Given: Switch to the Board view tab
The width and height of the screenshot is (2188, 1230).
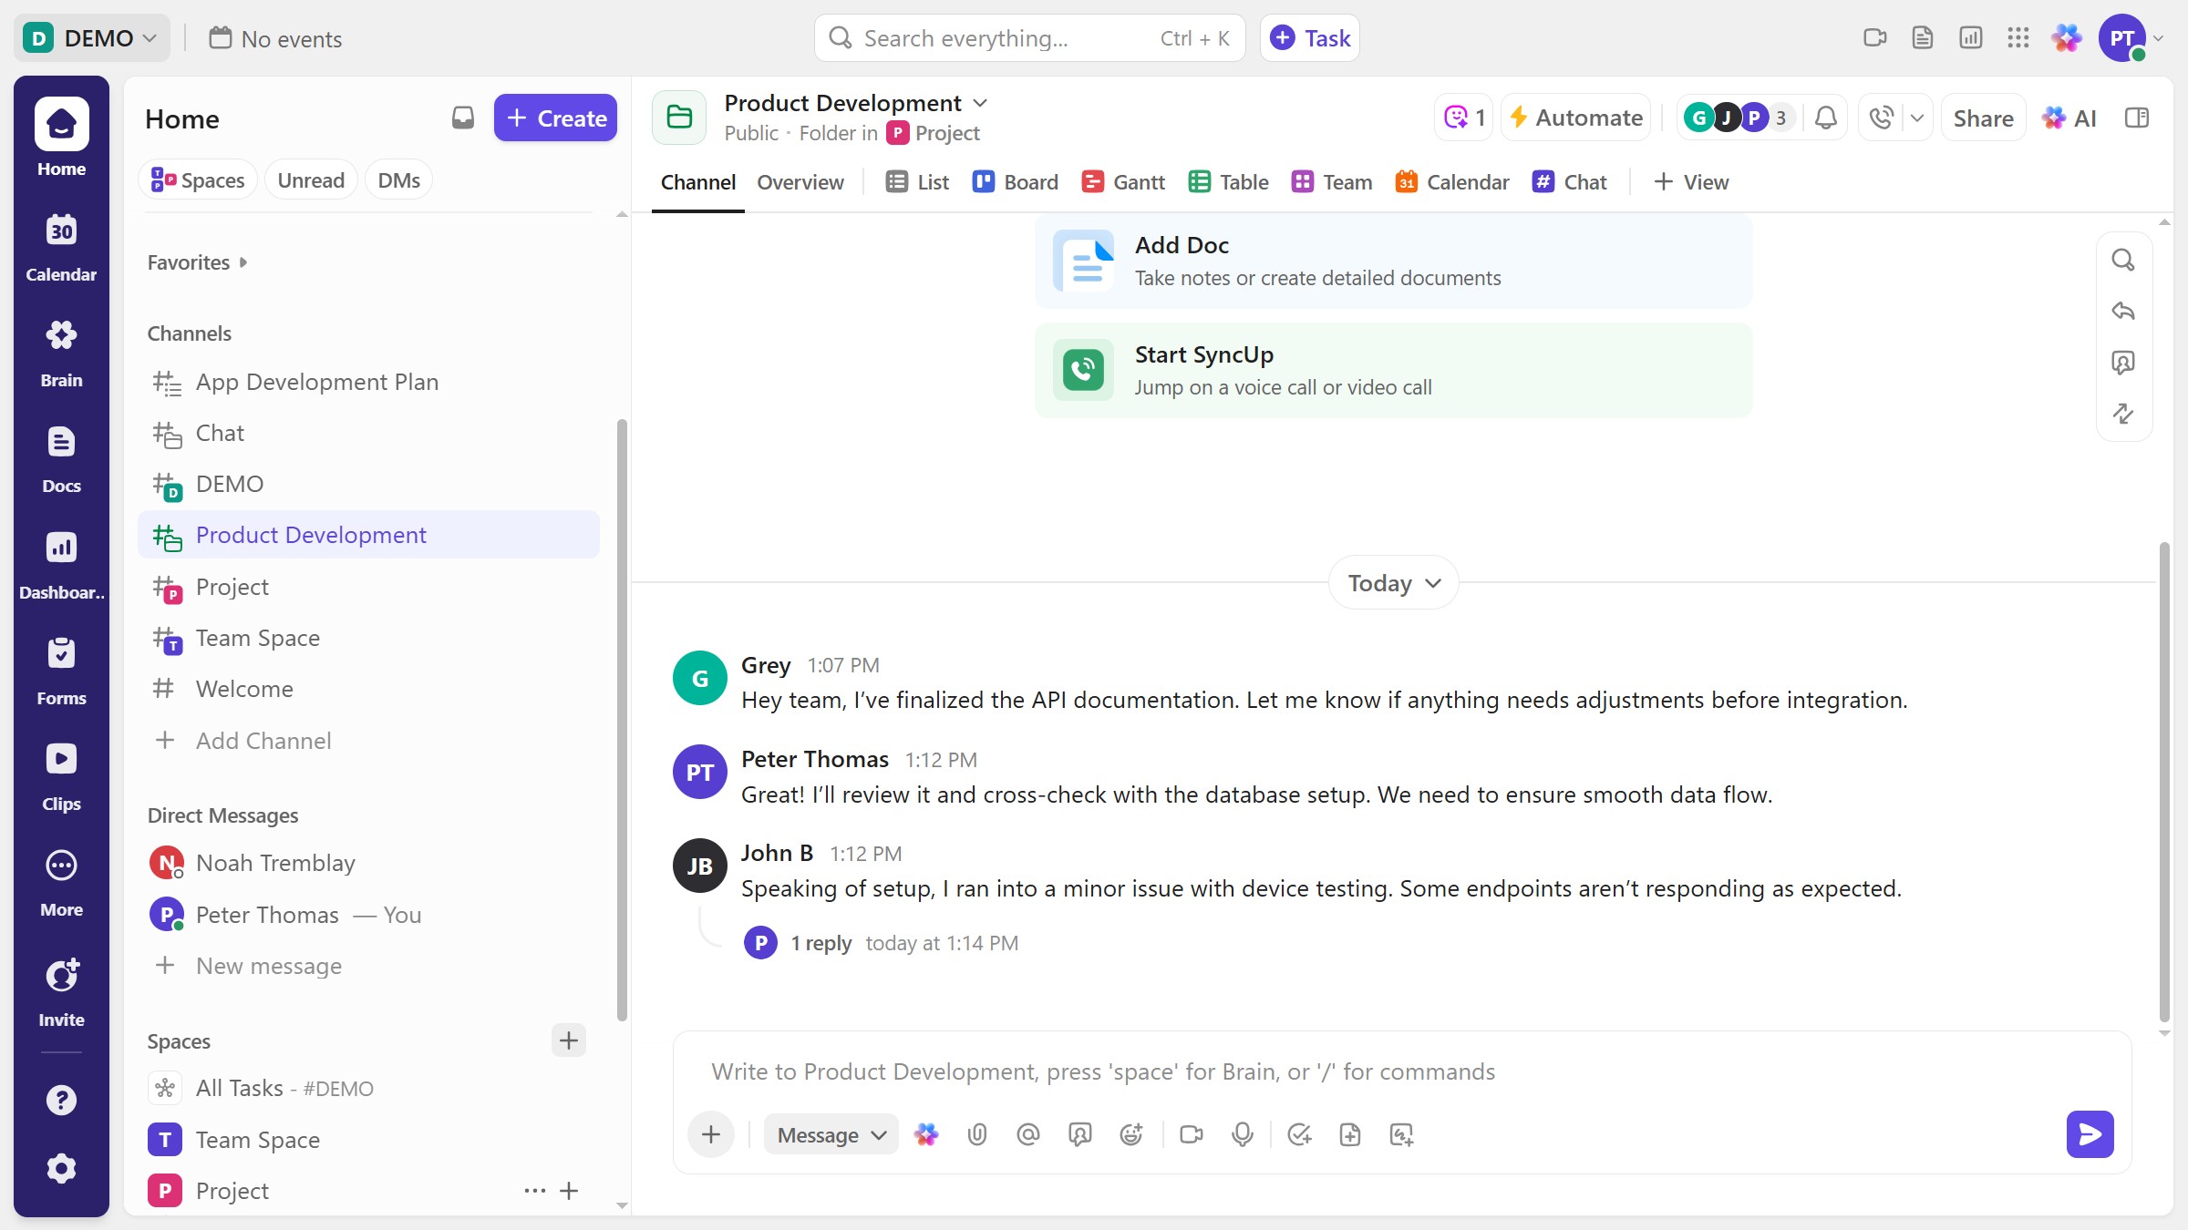Looking at the screenshot, I should click(1015, 181).
